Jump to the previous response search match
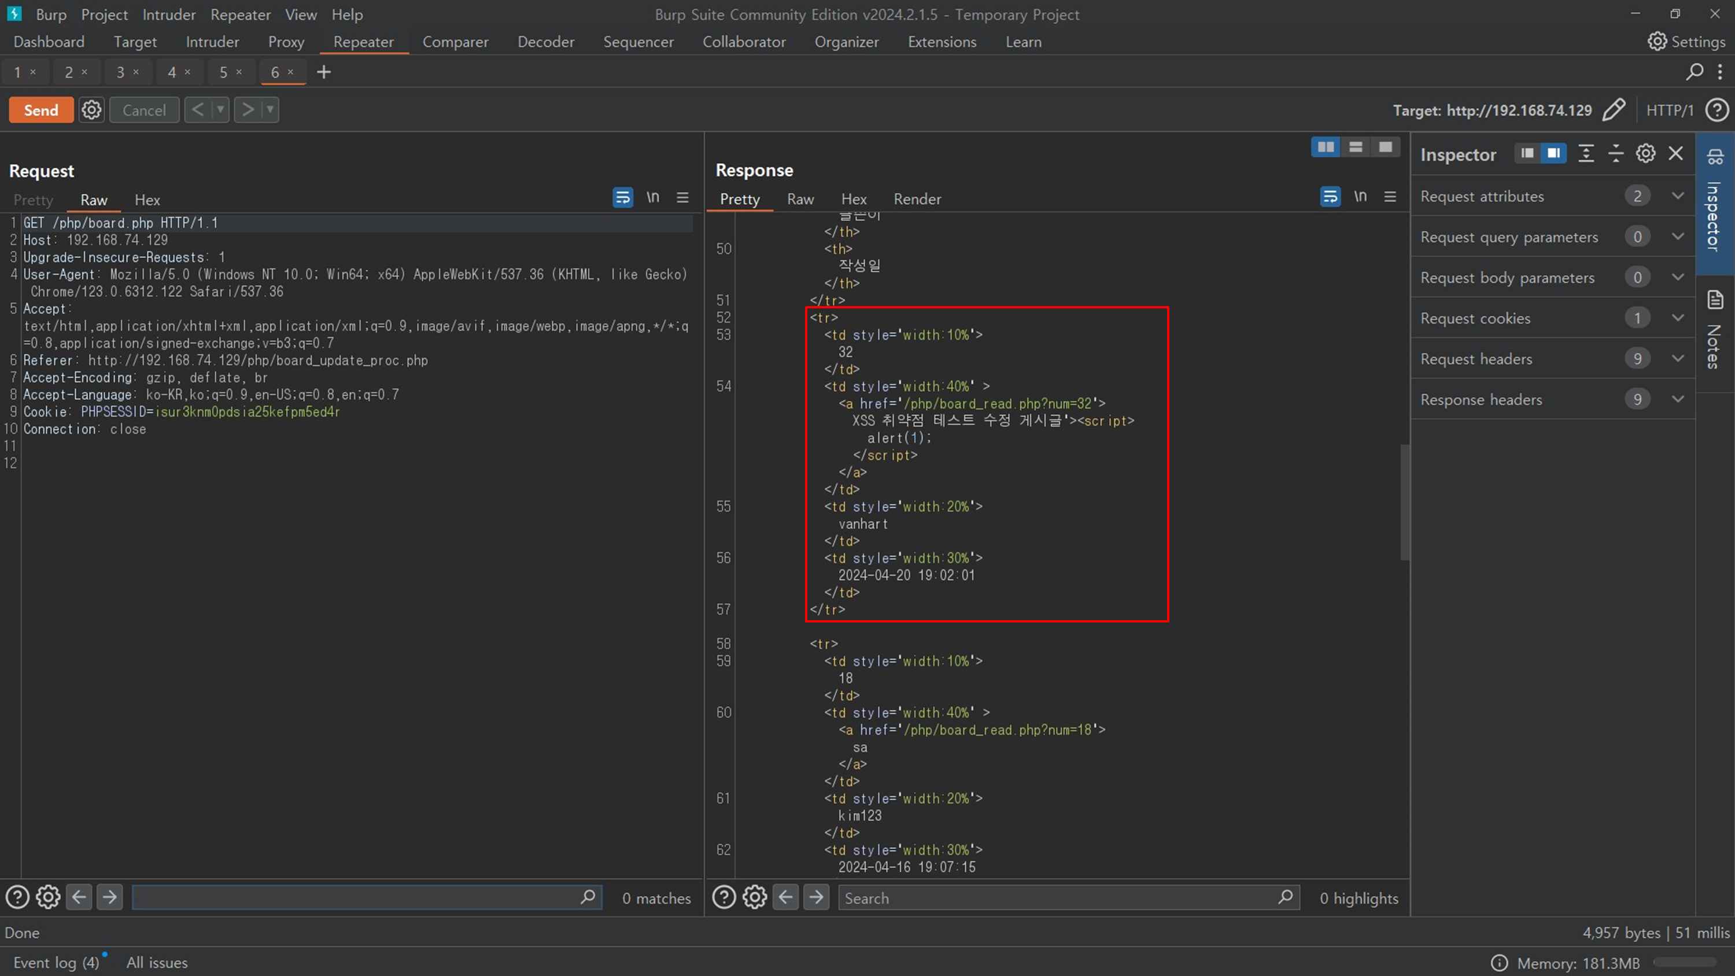 coord(785,897)
